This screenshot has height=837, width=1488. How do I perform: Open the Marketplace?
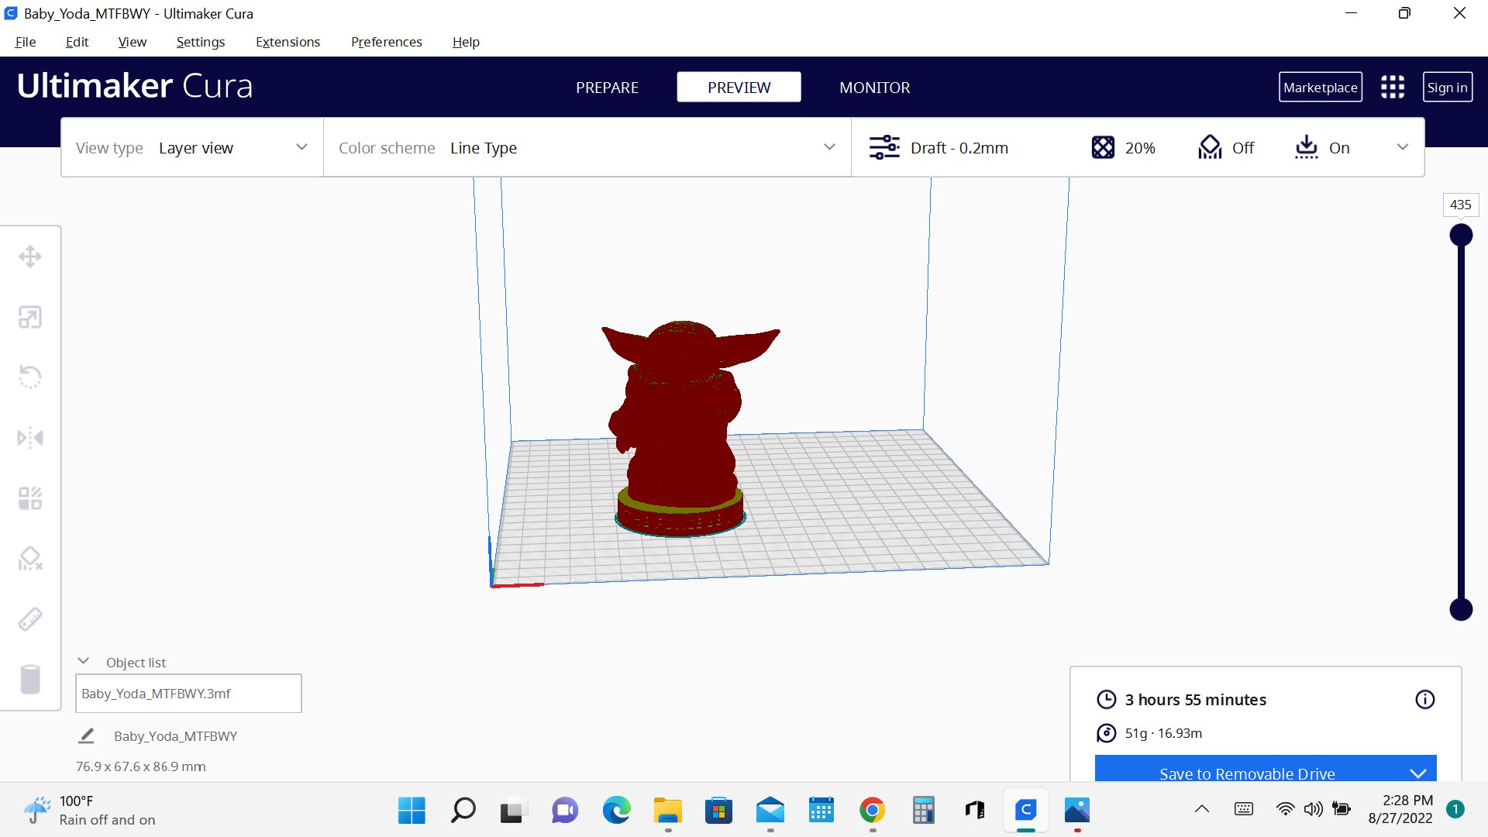1320,87
